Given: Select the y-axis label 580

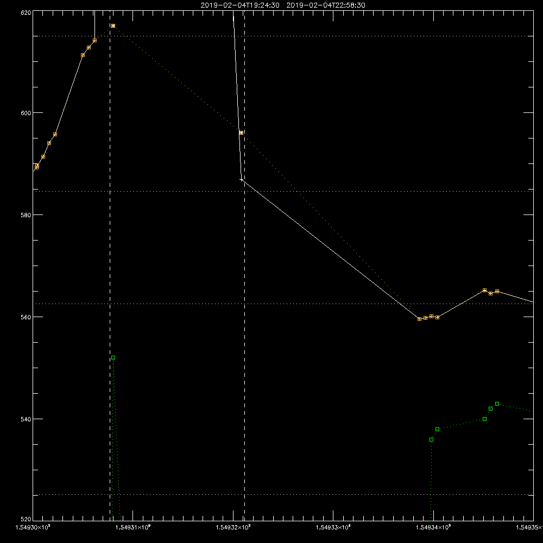Looking at the screenshot, I should [x=26, y=214].
